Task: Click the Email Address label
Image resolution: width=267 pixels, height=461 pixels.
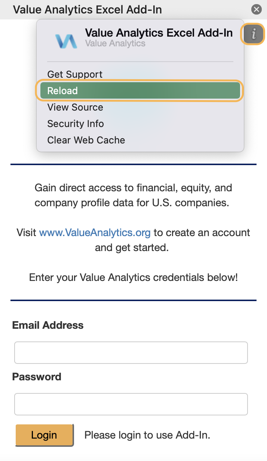Action: pos(47,325)
